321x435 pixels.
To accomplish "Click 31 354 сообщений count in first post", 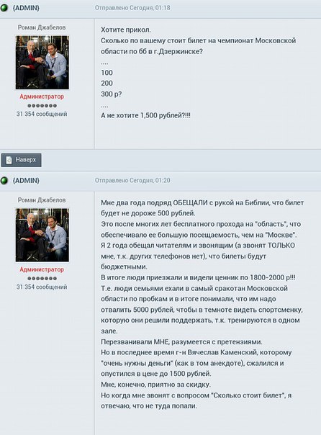I will point(42,114).
